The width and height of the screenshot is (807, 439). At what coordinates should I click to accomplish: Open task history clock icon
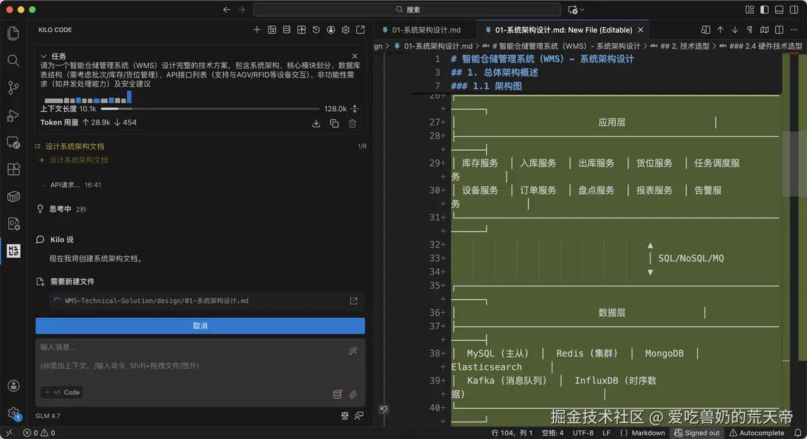316,30
